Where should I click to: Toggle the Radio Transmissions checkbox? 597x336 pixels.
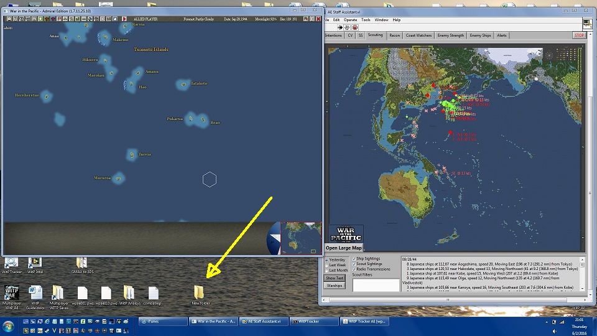click(x=354, y=269)
